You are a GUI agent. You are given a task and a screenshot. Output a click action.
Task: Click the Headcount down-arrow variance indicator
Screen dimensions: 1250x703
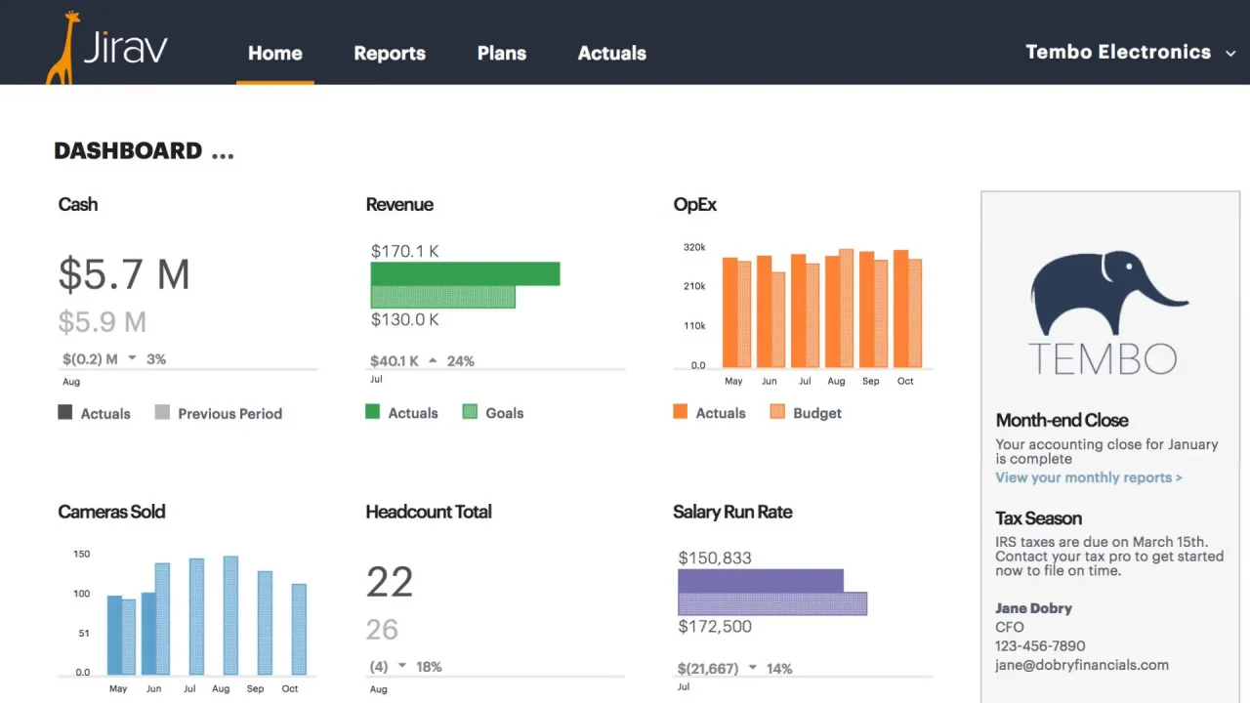pos(402,667)
